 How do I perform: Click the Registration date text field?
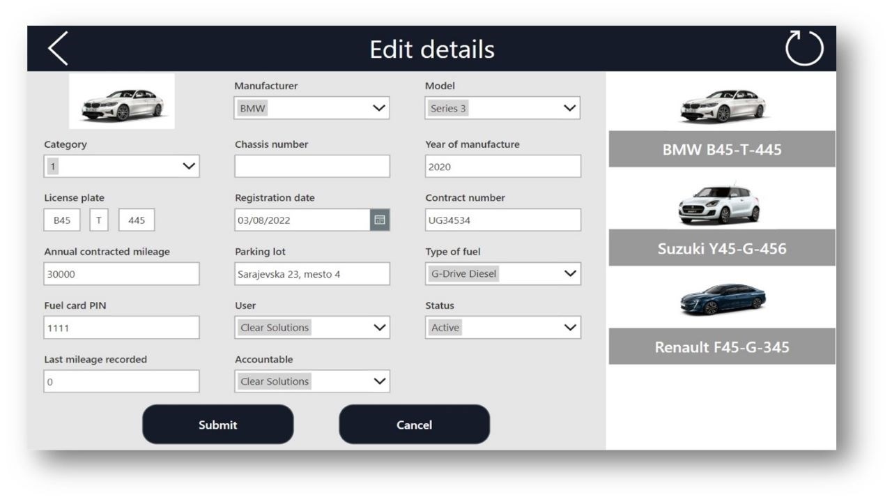(302, 220)
